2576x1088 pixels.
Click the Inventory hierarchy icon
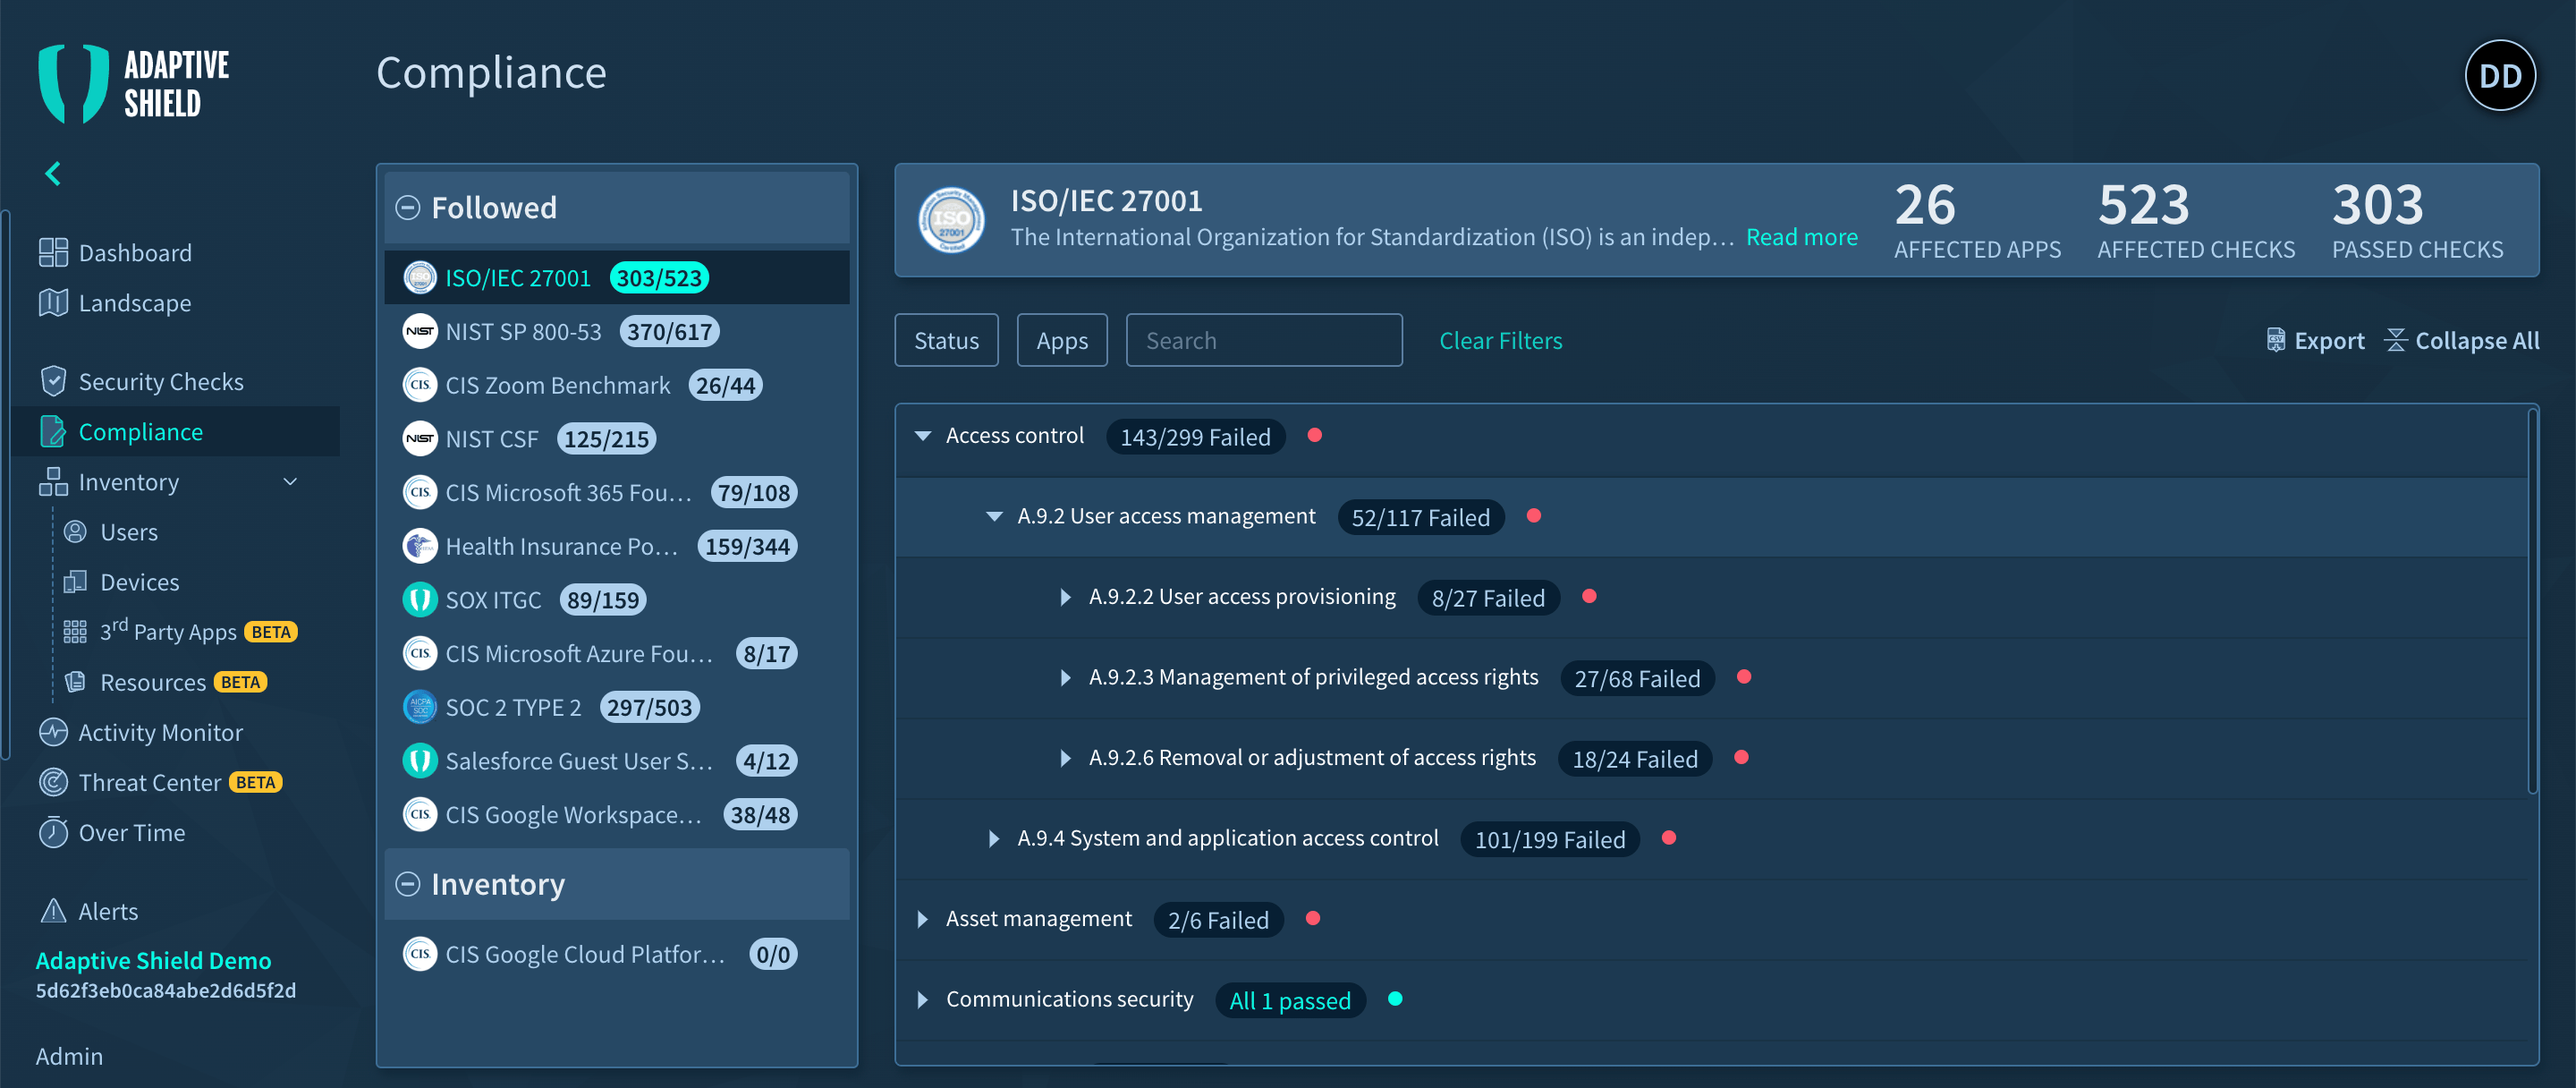[53, 482]
